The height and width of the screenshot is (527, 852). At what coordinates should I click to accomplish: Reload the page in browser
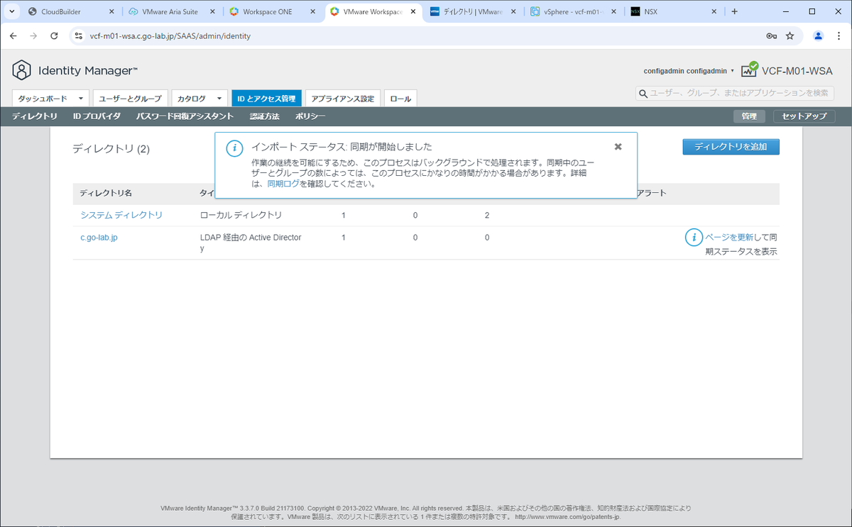54,35
